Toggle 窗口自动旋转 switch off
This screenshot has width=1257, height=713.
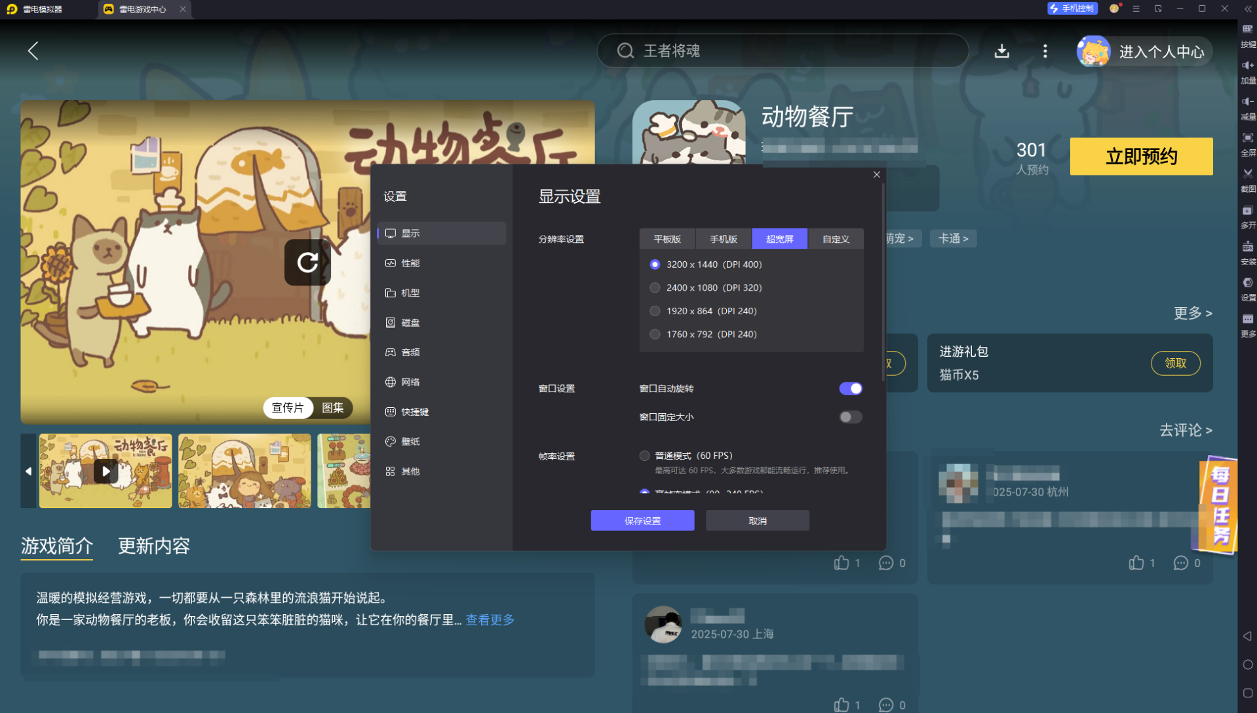[850, 388]
